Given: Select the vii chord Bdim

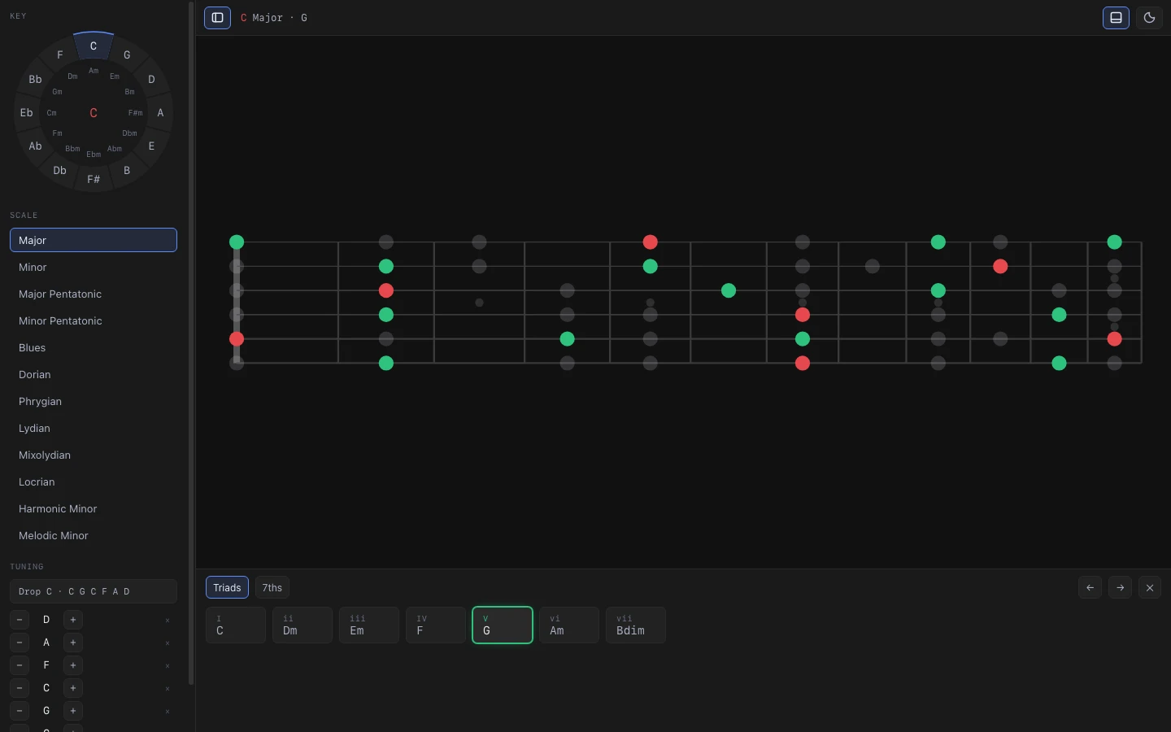Looking at the screenshot, I should coord(636,625).
